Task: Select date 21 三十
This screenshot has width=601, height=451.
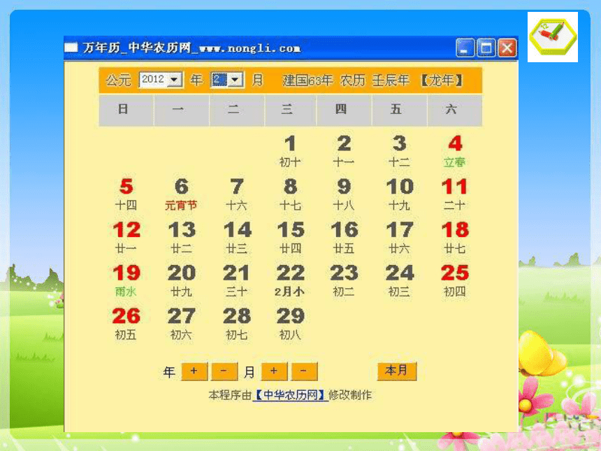Action: 237,280
